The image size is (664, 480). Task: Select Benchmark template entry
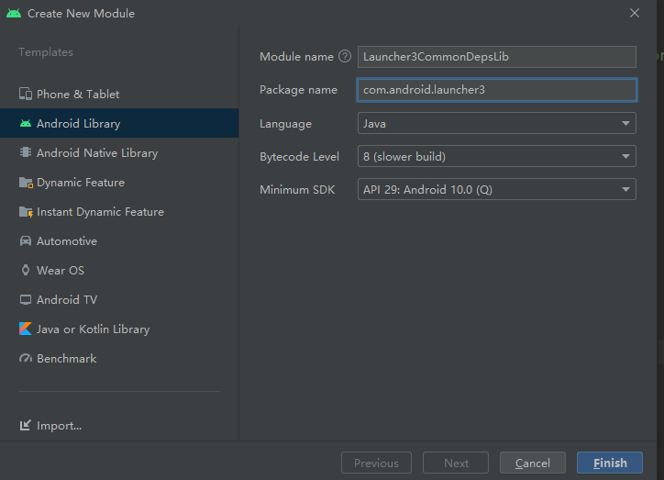point(119,359)
